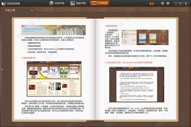Minimize the Baidu Reader window

coord(176,4)
